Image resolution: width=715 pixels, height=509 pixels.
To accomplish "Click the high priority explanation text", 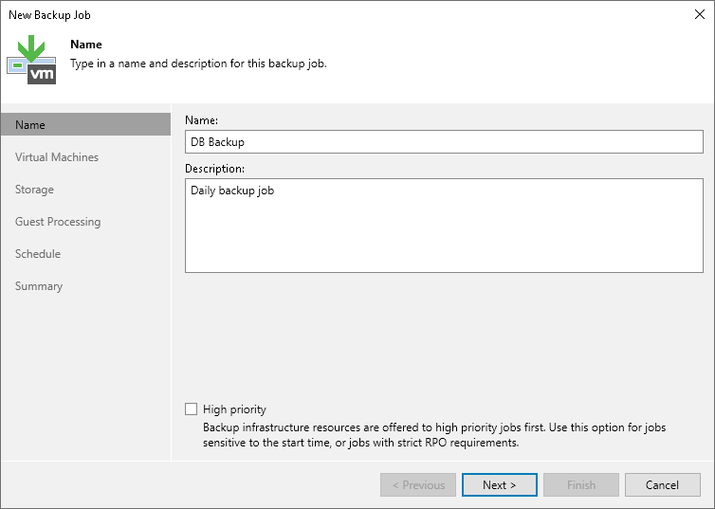I will [434, 435].
